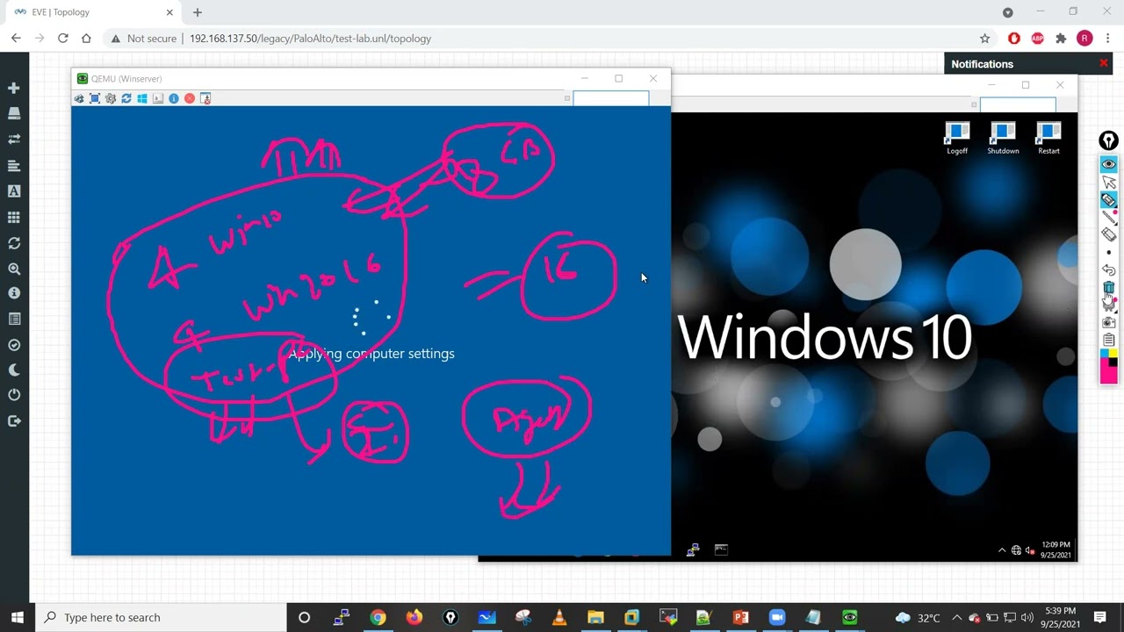1124x632 pixels.
Task: Select the EVE | Topology browser tab
Action: 92,12
